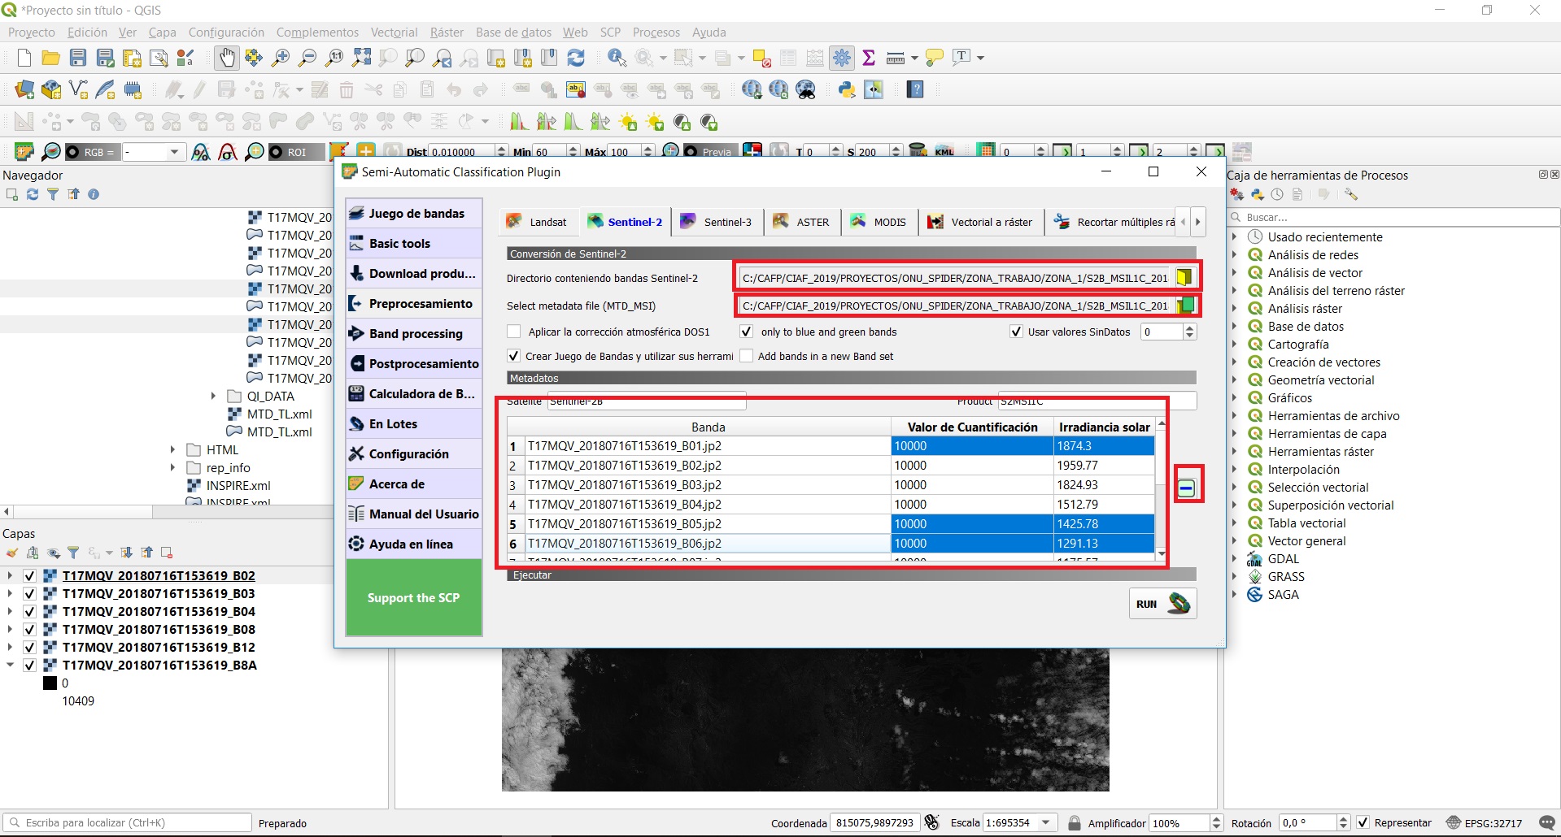
Task: Click metadata file MTD_MSI browse icon
Action: (1186, 306)
